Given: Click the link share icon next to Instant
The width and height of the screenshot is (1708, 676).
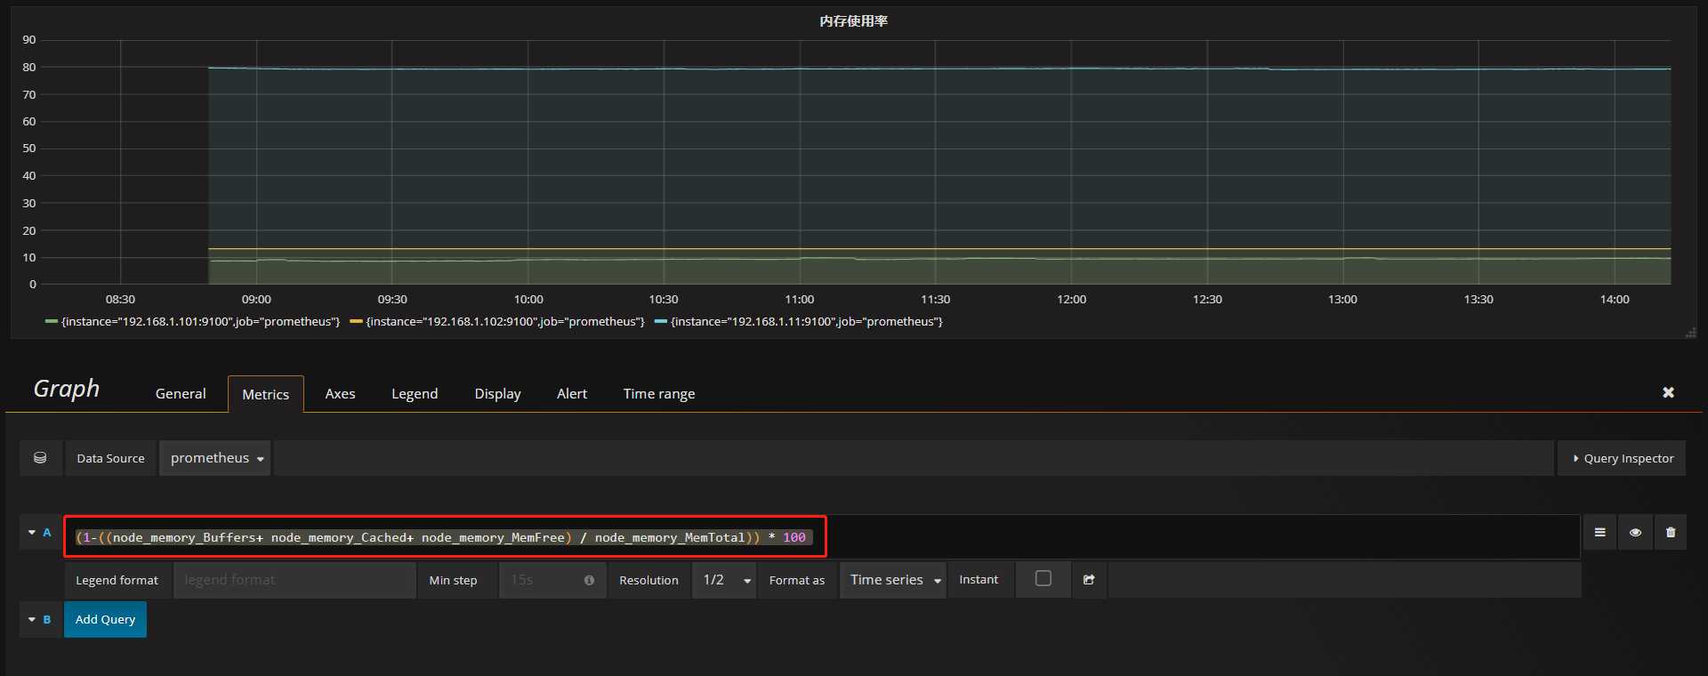Looking at the screenshot, I should click(x=1089, y=580).
